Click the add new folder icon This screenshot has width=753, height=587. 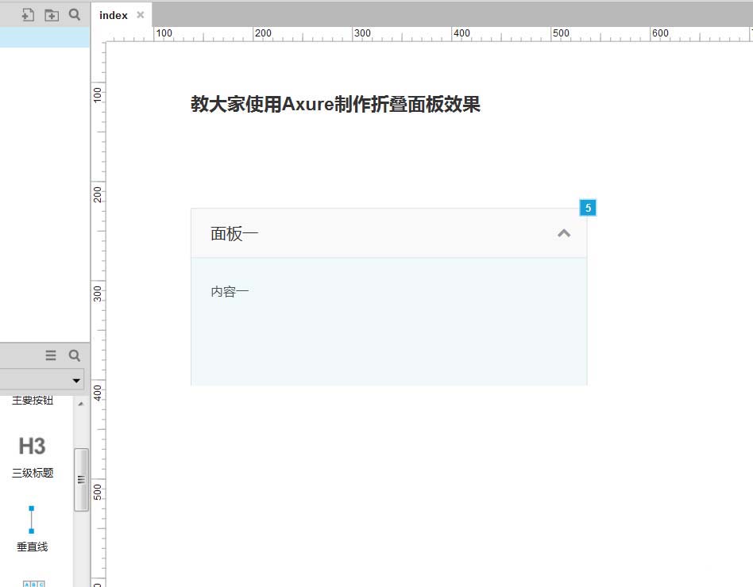point(51,14)
